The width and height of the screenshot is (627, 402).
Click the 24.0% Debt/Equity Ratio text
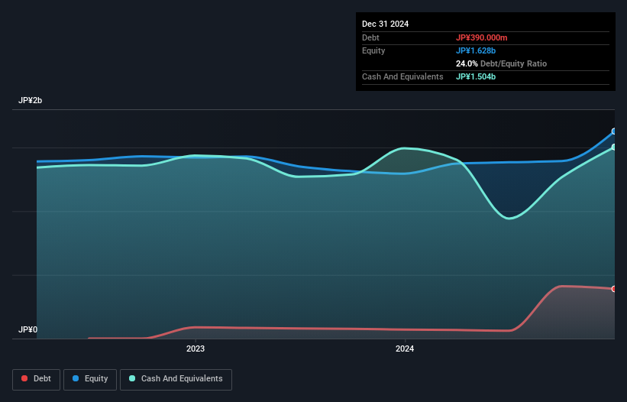coord(501,63)
